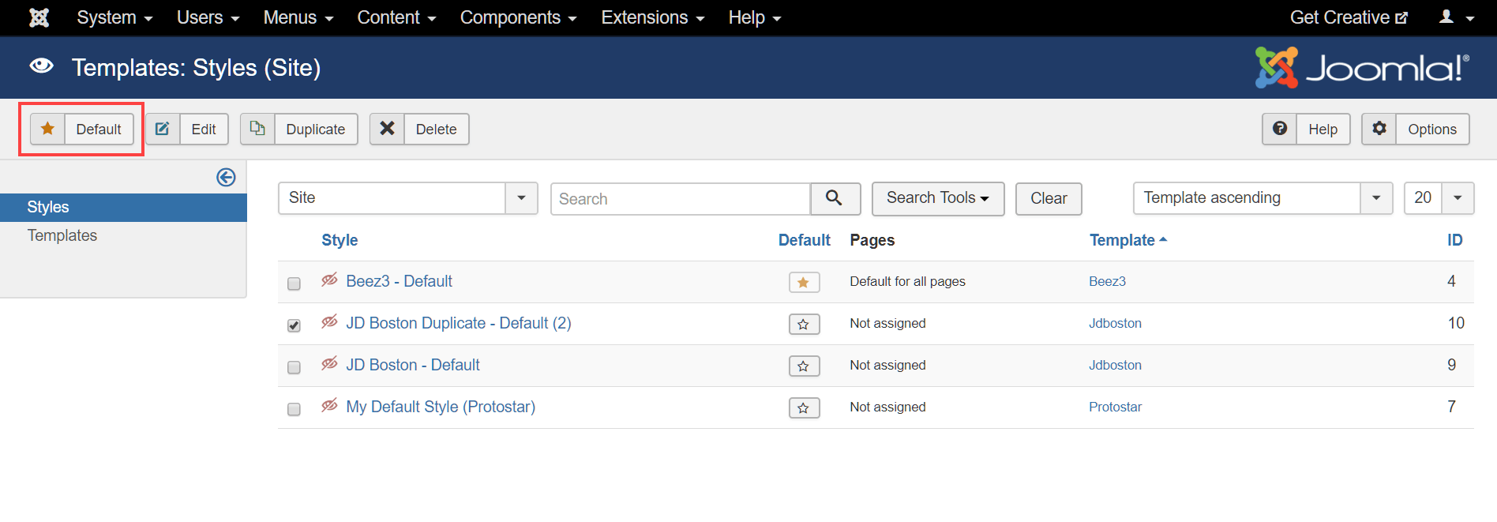Open the Protostar template link
The image size is (1497, 522).
1115,407
